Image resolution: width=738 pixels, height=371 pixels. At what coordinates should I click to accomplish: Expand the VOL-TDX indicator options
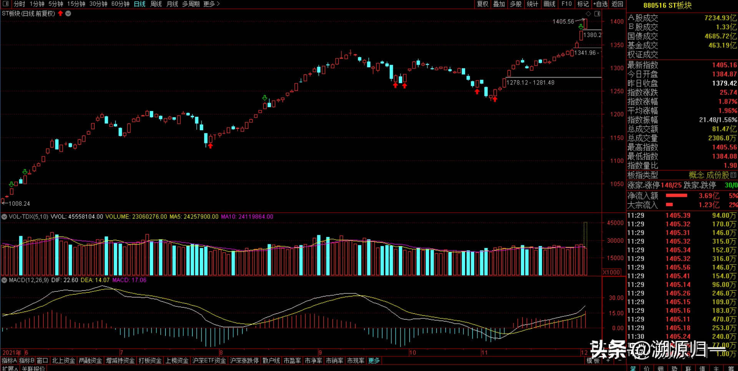click(x=4, y=217)
